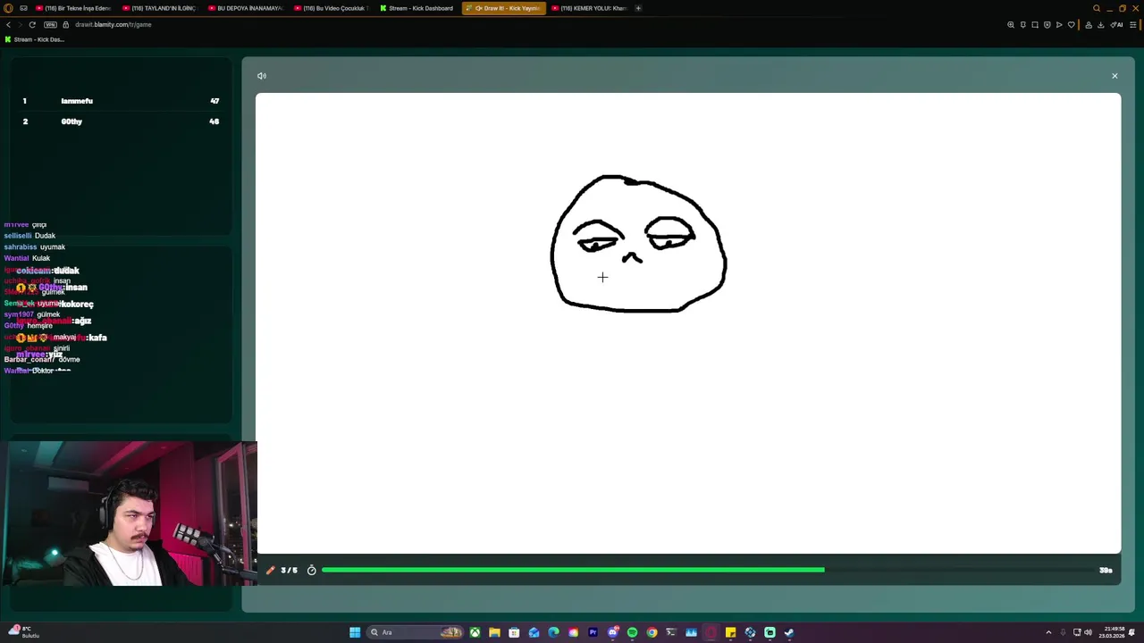This screenshot has height=643, width=1144.
Task: Open the volume control in system tray
Action: pos(1088,632)
